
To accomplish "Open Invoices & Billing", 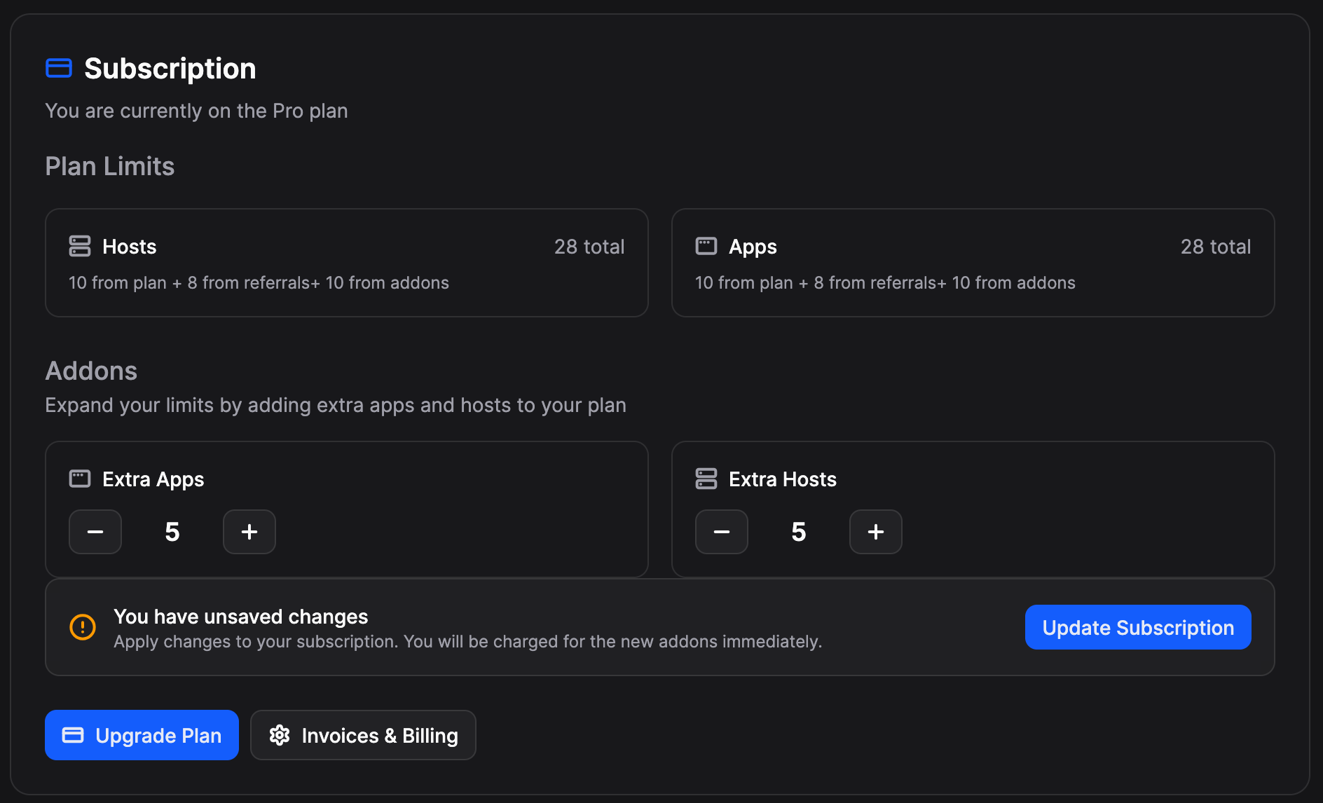I will pos(363,735).
